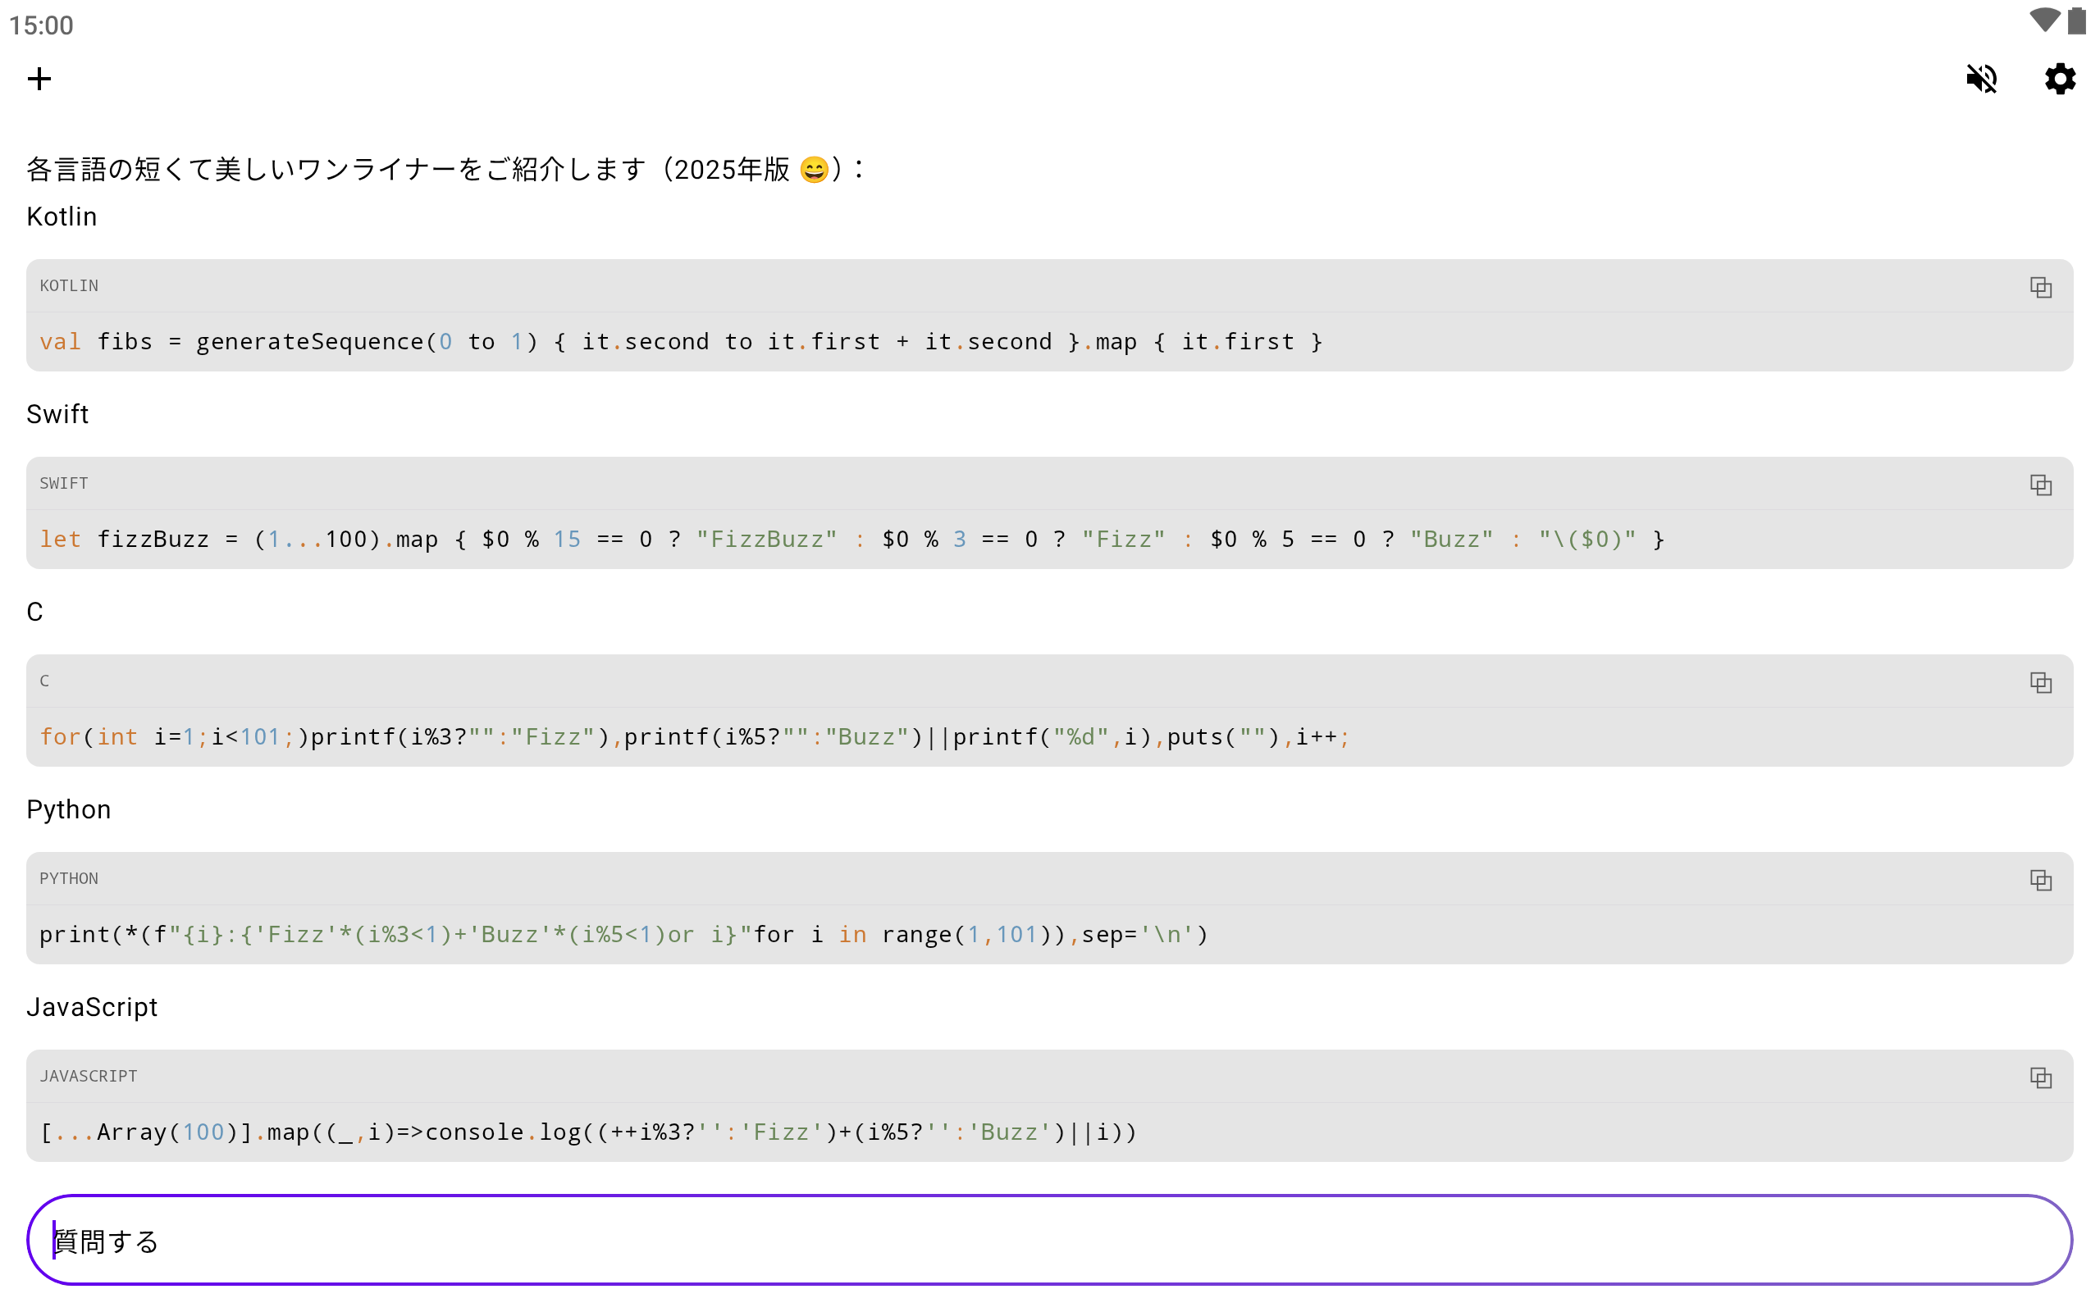Screen dimensions: 2100x1312
Task: Click the Python print code line
Action: pyautogui.click(x=623, y=936)
